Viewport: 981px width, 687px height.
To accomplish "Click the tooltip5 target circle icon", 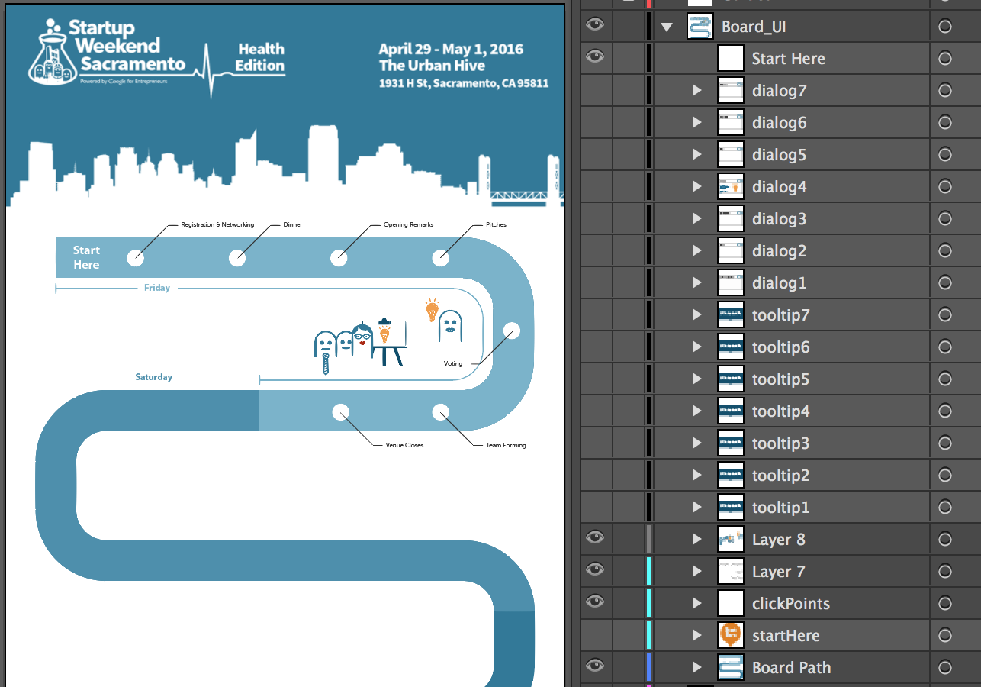I will [945, 379].
